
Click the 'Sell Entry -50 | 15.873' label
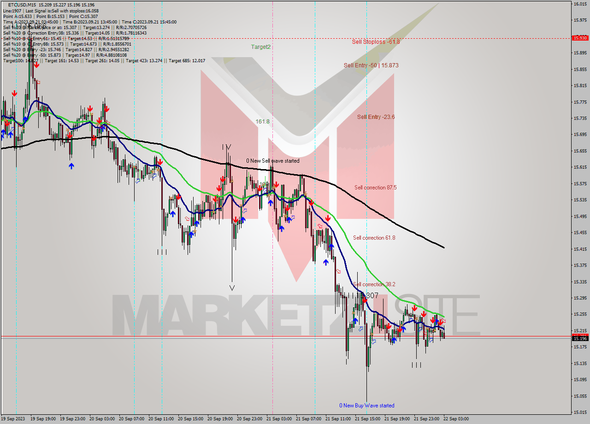[371, 65]
